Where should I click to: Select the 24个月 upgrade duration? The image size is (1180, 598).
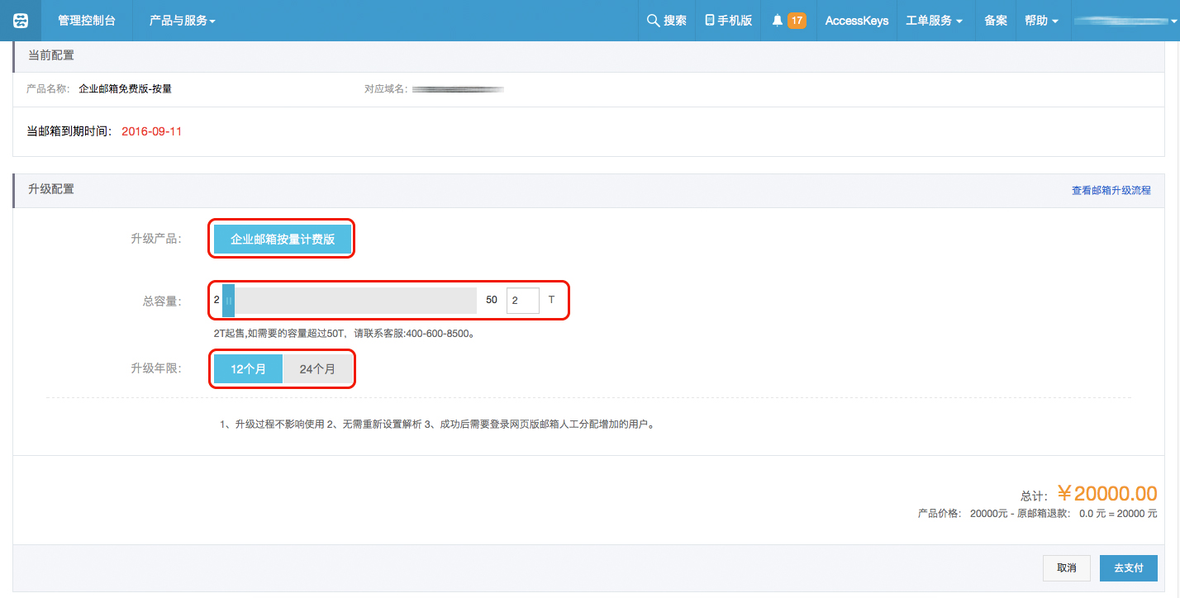pyautogui.click(x=317, y=369)
